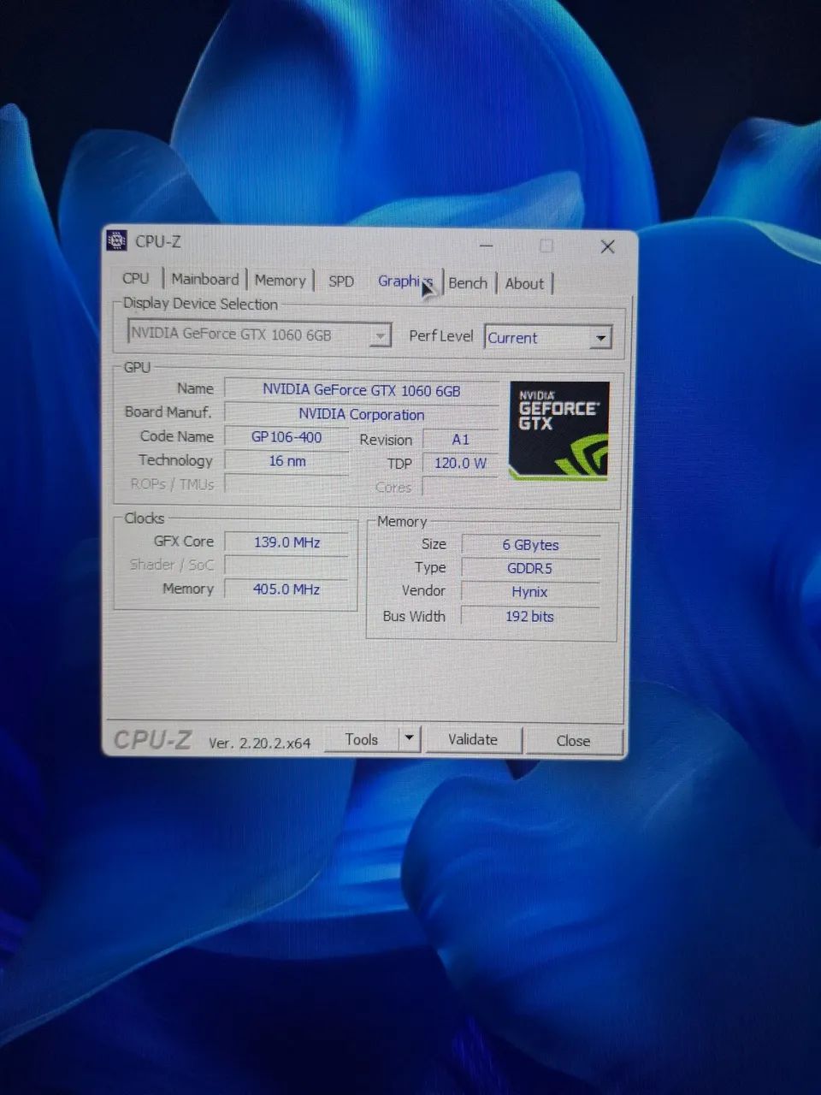Click the Validate button
Screen dimensions: 821x1095
(472, 739)
